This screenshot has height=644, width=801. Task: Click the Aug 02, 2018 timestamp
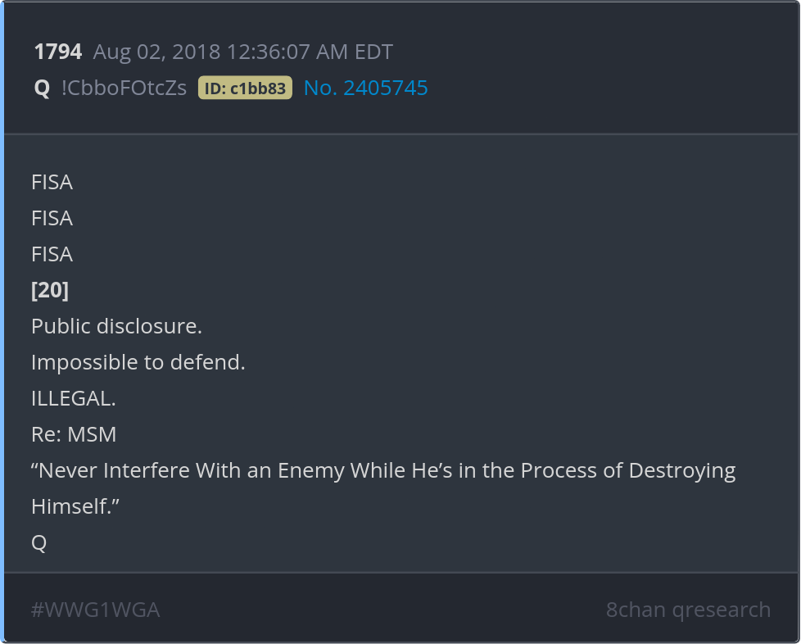(x=242, y=52)
